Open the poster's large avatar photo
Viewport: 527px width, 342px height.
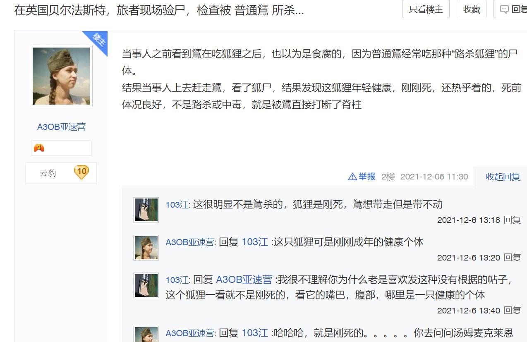(61, 76)
